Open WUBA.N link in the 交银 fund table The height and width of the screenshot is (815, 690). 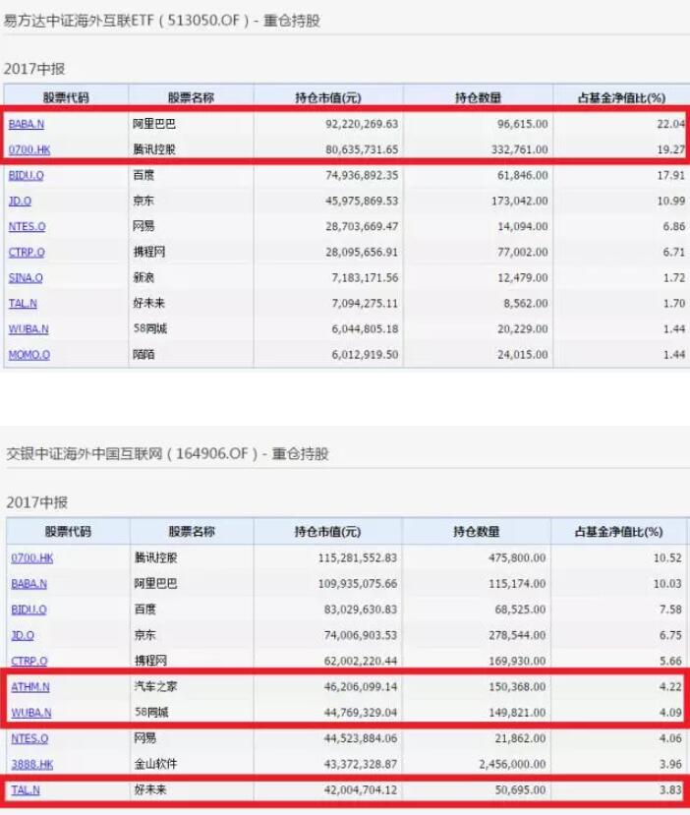[29, 711]
